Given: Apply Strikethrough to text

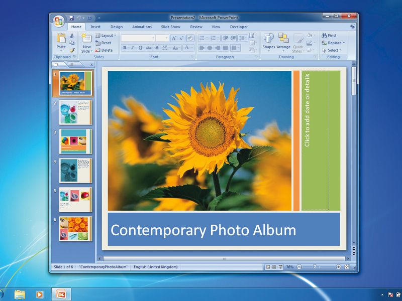Looking at the screenshot, I should pos(149,48).
